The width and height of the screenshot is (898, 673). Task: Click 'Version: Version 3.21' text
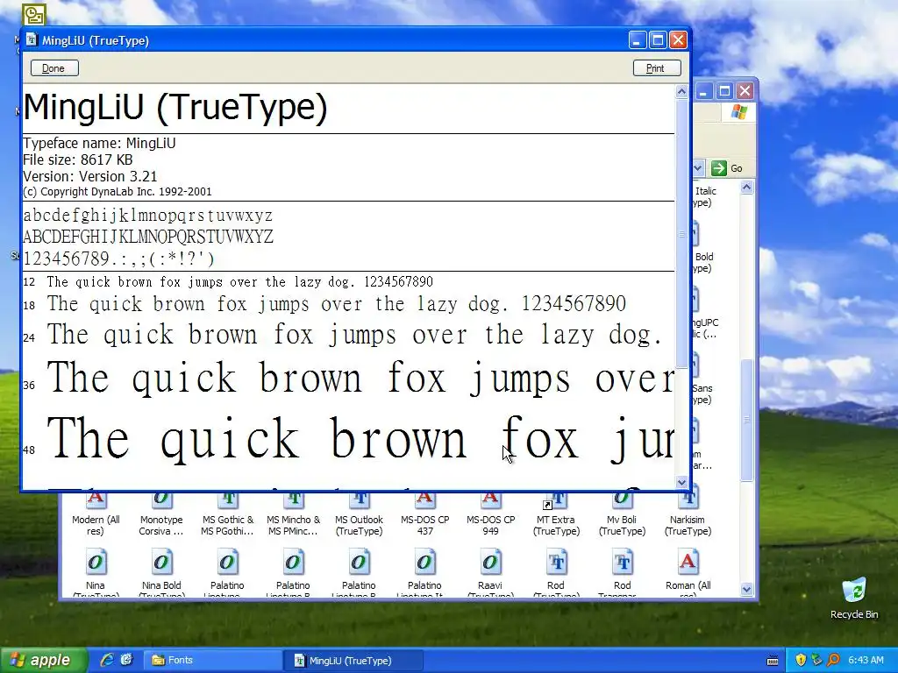point(90,176)
